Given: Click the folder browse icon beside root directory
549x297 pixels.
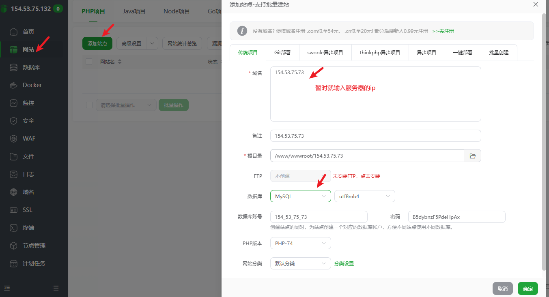Looking at the screenshot, I should pos(472,156).
